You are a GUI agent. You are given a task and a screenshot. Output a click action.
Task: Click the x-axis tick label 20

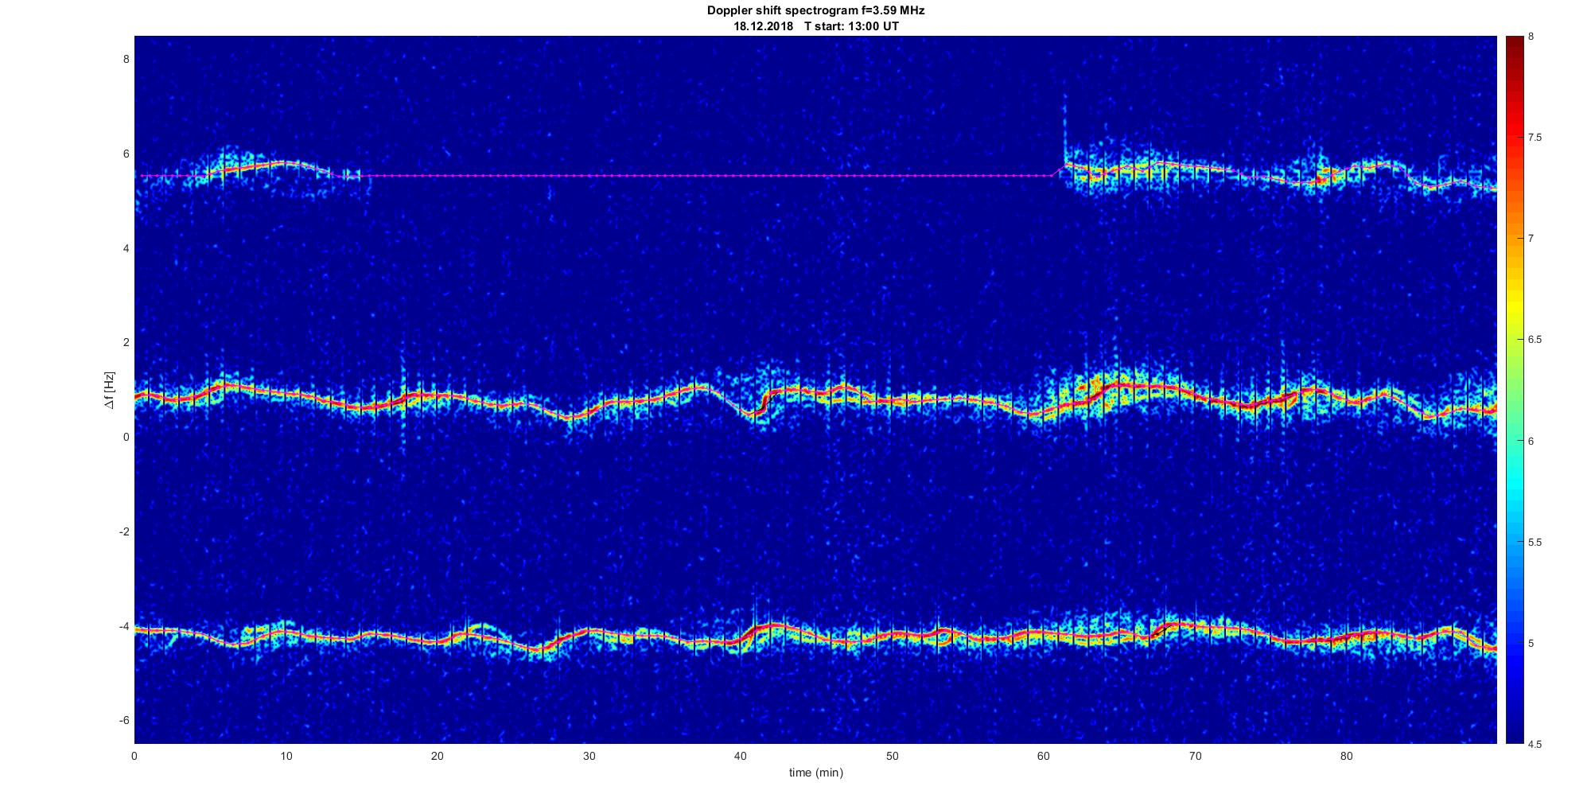point(438,756)
